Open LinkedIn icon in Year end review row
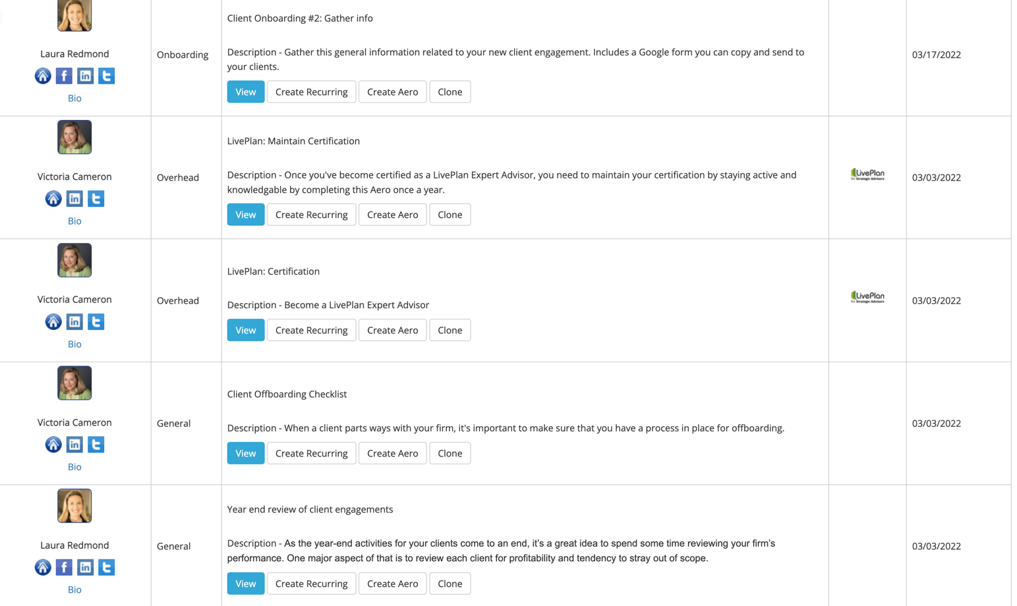The width and height of the screenshot is (1017, 606). (85, 567)
